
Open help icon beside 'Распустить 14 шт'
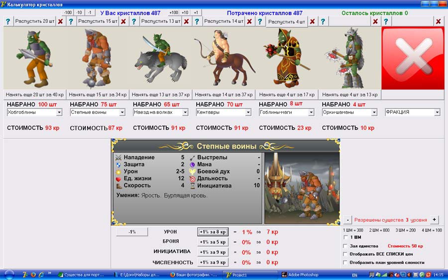point(197,21)
